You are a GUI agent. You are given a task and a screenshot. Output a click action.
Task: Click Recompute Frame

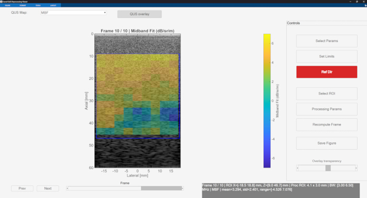click(x=327, y=124)
